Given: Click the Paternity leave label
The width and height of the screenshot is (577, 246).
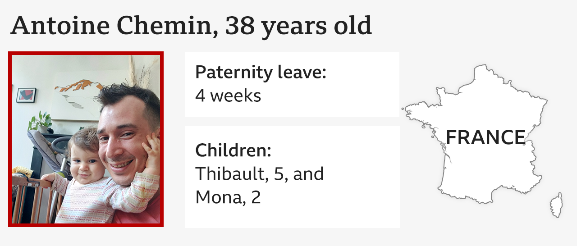Looking at the screenshot, I should click(x=261, y=73).
